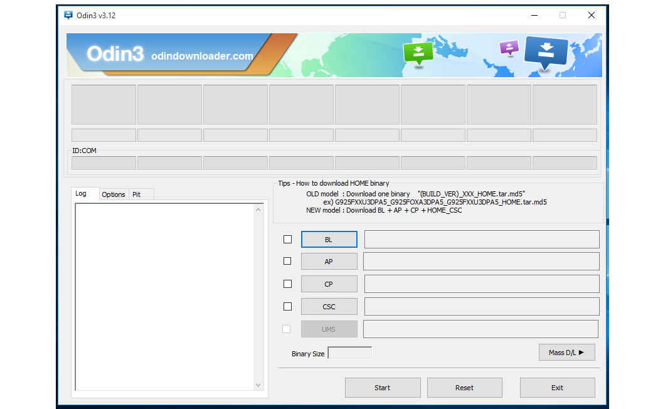
Task: Click the large blue download icon in banner
Action: coord(546,53)
